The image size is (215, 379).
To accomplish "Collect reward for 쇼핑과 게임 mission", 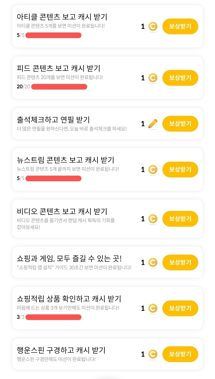I will click(x=180, y=263).
